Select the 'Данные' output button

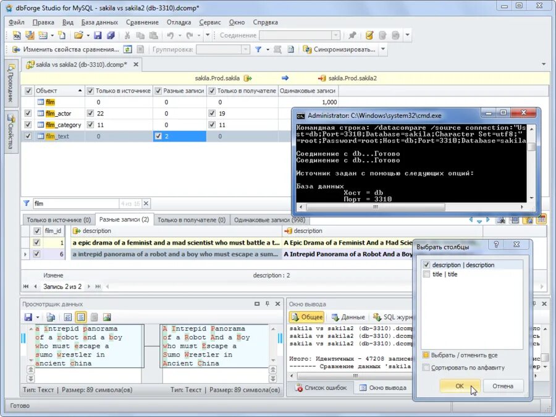pyautogui.click(x=348, y=317)
